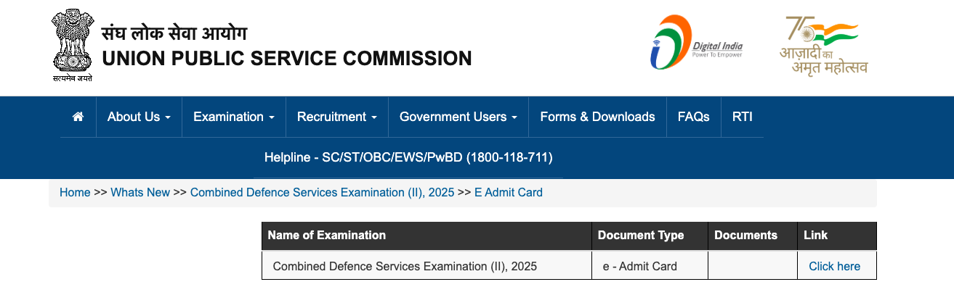Viewport: 954px width, 295px height.
Task: Click the 'Click here' admit card link
Action: tap(834, 266)
